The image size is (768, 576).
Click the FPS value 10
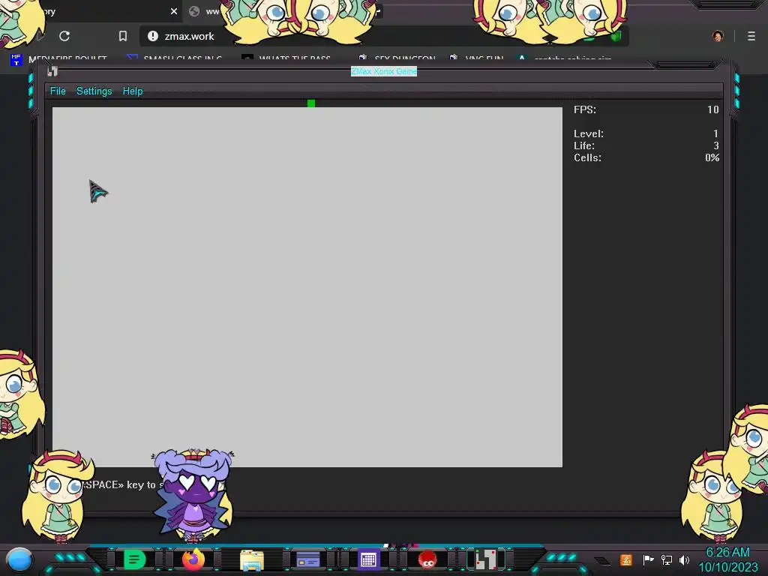pos(712,109)
